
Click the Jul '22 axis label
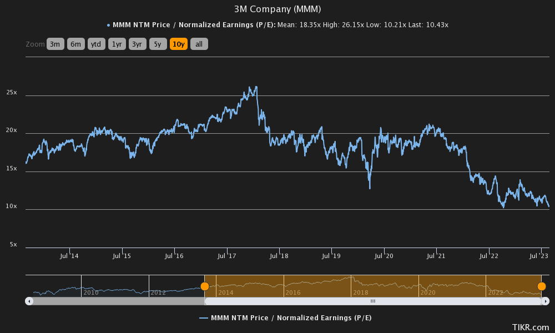tap(489, 256)
